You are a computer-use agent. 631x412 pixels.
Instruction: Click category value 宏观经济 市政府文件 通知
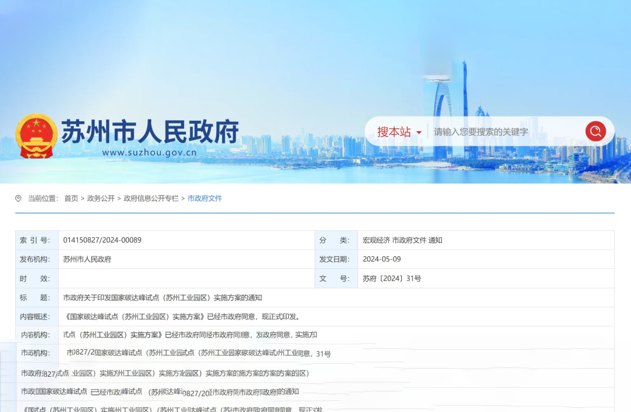point(403,240)
